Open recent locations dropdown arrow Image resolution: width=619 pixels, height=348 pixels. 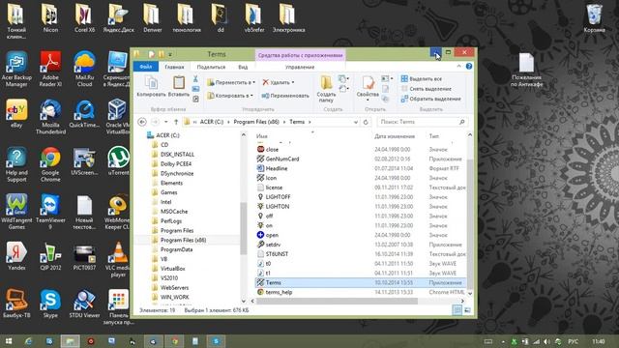coord(166,122)
